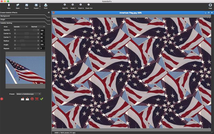Increase Radius with right arrow
This screenshot has height=134, width=214.
[38, 41]
